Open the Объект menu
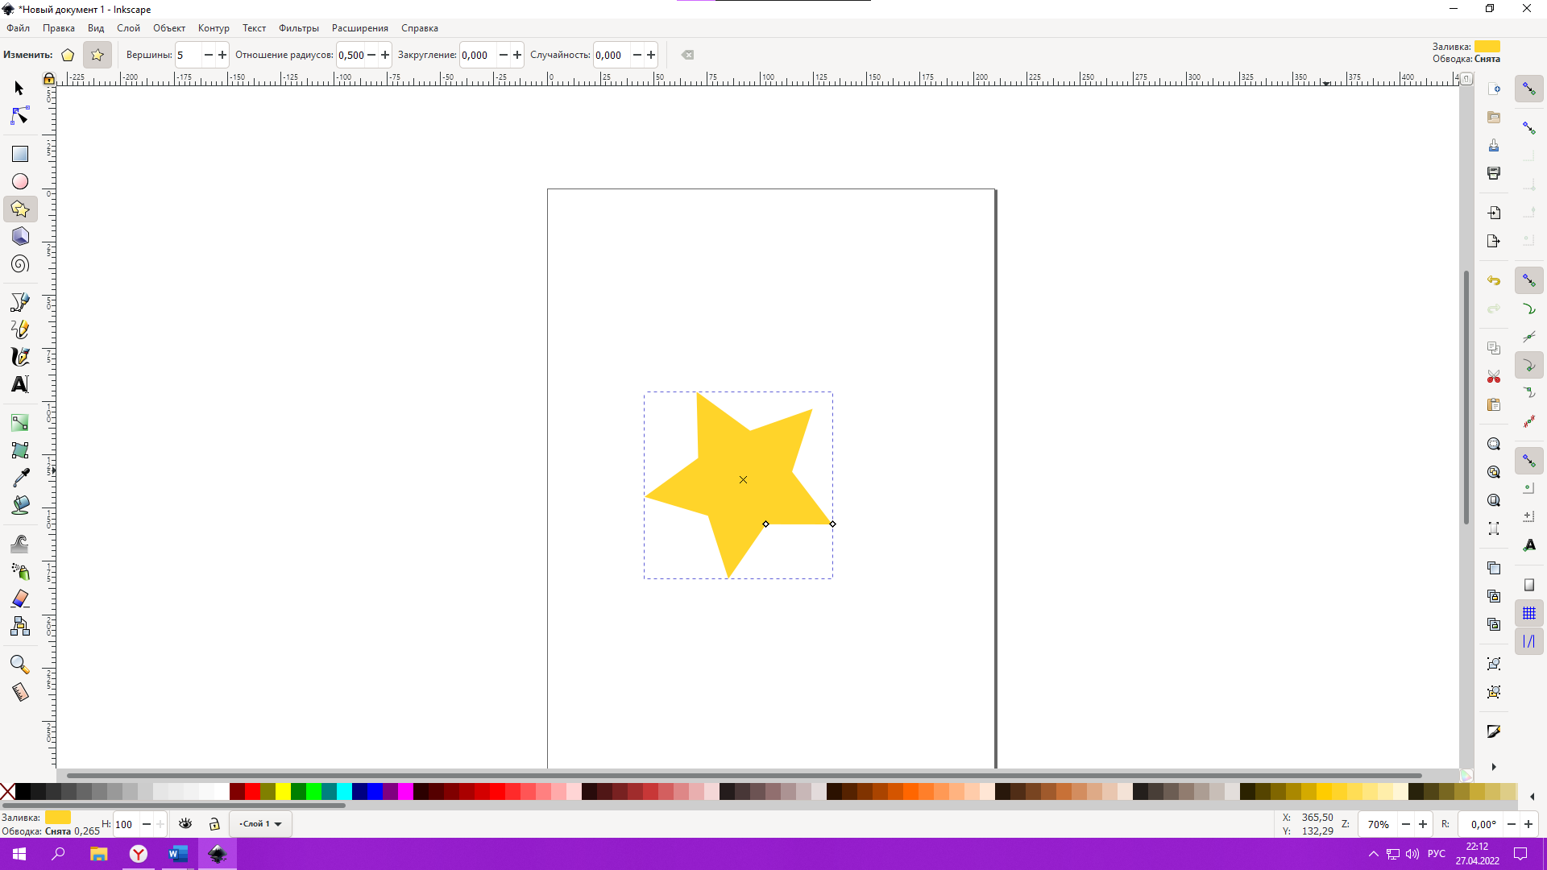Viewport: 1547px width, 870px height. 169,28
